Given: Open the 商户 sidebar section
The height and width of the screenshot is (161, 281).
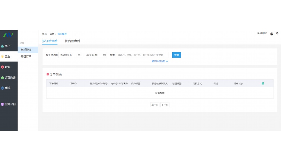Looking at the screenshot, I should point(6,46).
